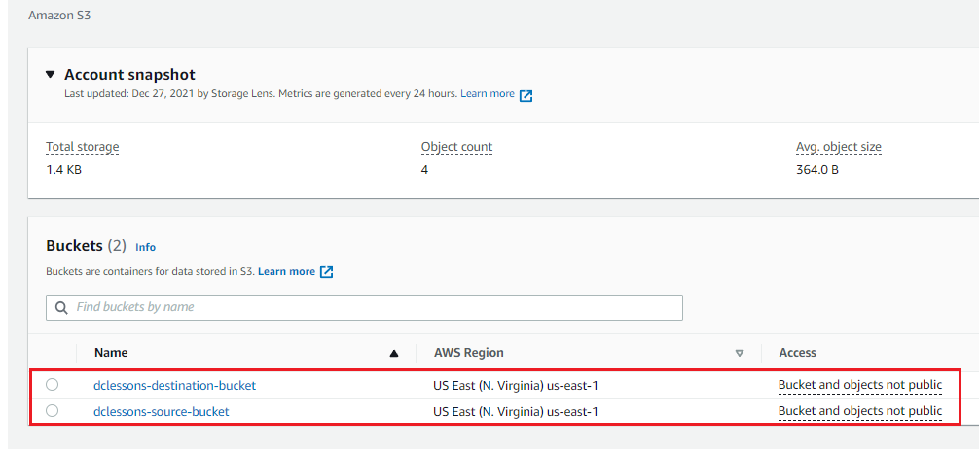Open the Buckets Info link
The width and height of the screenshot is (979, 453).
145,247
